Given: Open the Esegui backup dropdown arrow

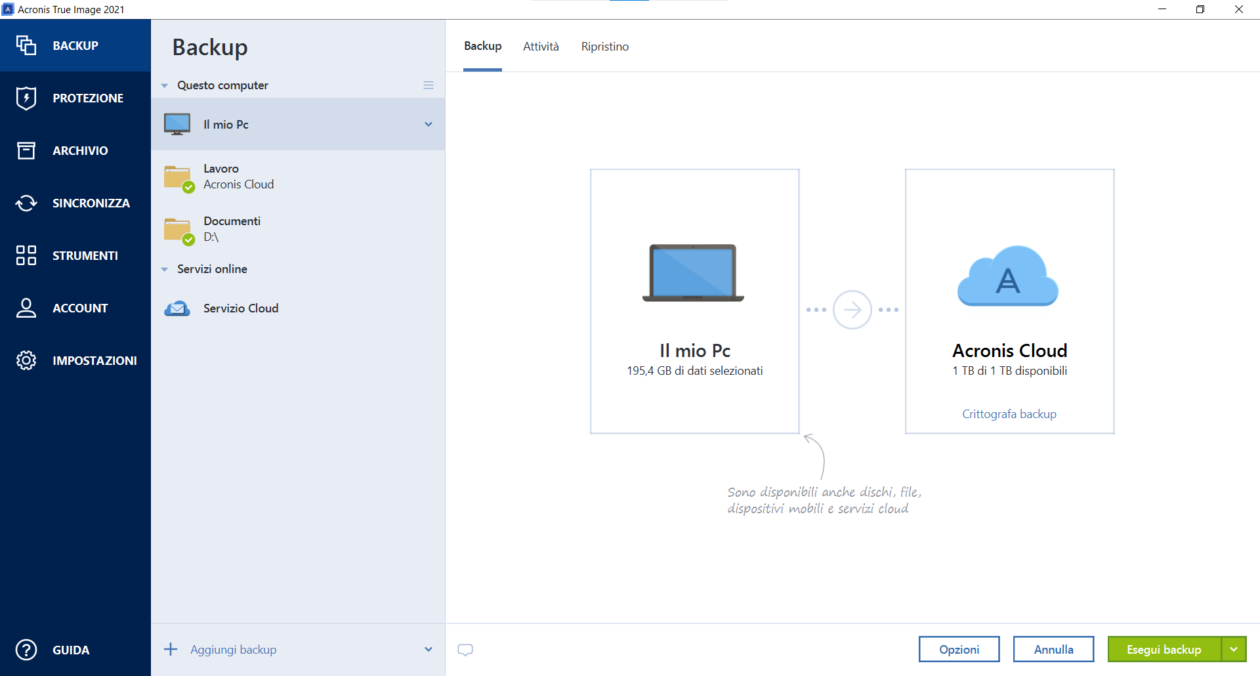Looking at the screenshot, I should pos(1234,649).
